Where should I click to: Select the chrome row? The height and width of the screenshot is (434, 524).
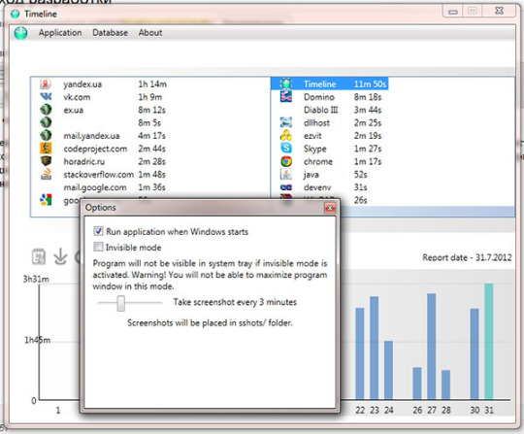330,161
